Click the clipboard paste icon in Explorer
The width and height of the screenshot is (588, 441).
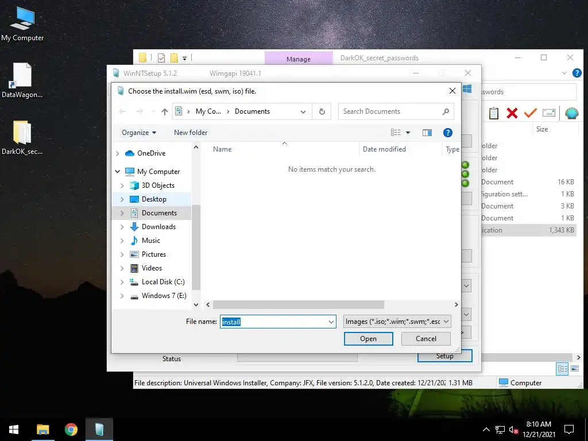pyautogui.click(x=493, y=113)
